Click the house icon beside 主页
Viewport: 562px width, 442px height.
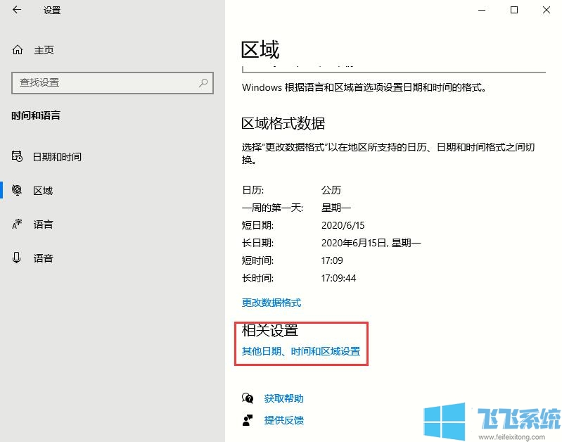(x=18, y=50)
